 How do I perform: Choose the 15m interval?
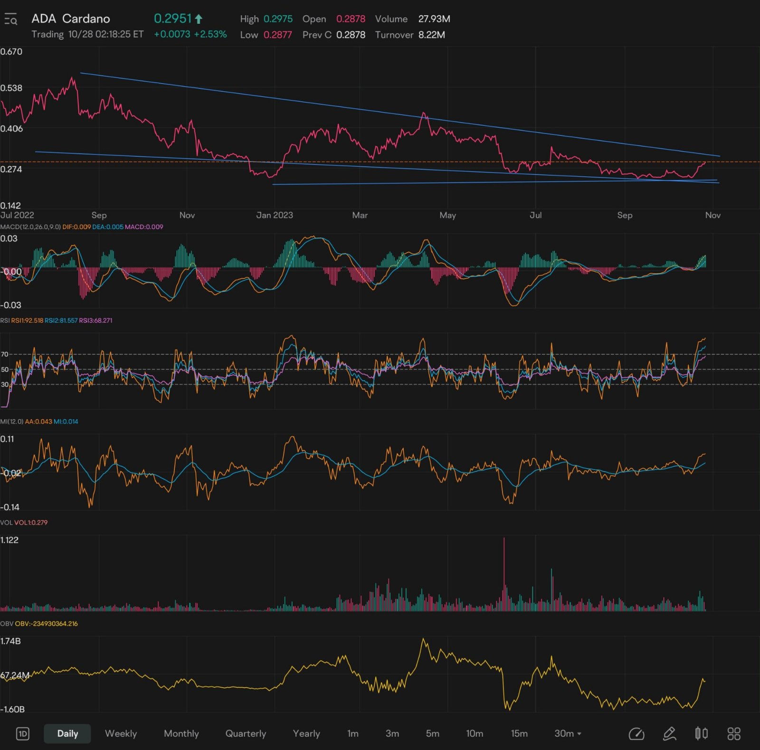coord(519,733)
